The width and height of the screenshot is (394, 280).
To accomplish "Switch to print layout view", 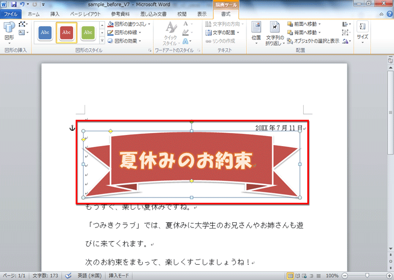I will pyautogui.click(x=290, y=276).
